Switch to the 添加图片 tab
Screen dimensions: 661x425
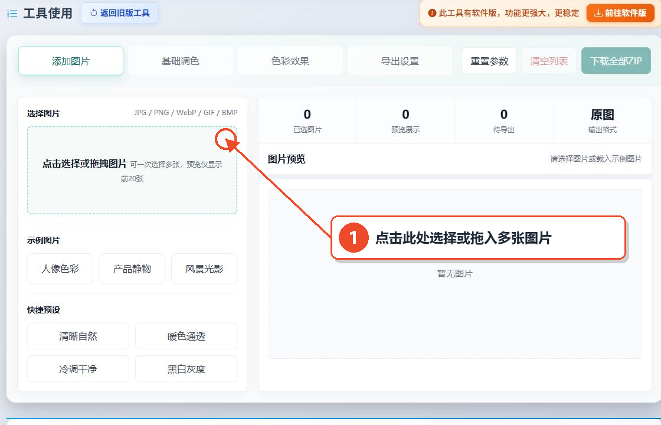click(71, 61)
